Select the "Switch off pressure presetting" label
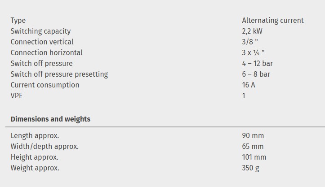This screenshot has height=187, width=325. tap(59, 74)
